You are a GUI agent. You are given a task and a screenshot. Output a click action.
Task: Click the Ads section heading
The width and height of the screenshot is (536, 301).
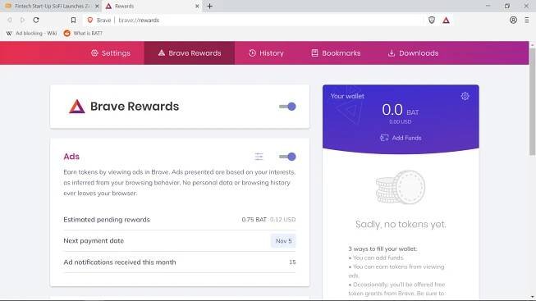click(x=71, y=157)
